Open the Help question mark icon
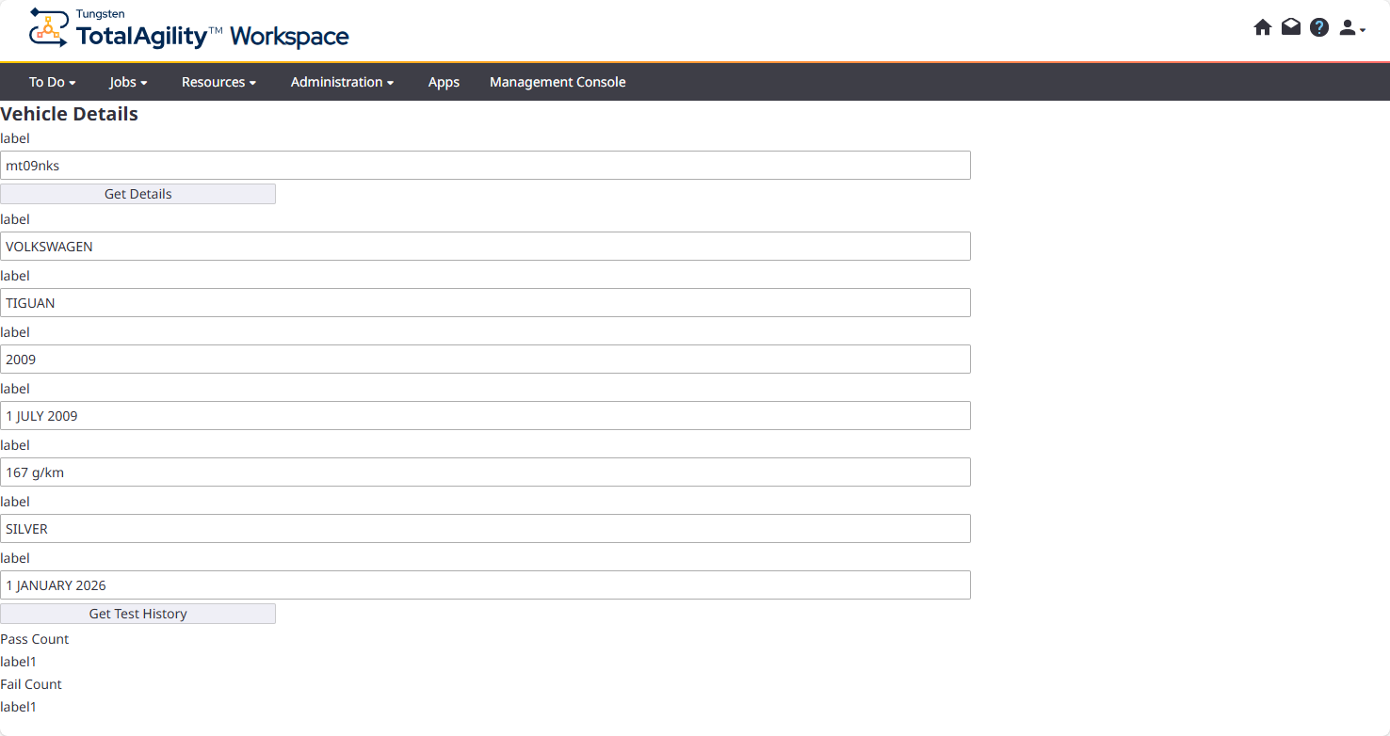 click(x=1319, y=27)
